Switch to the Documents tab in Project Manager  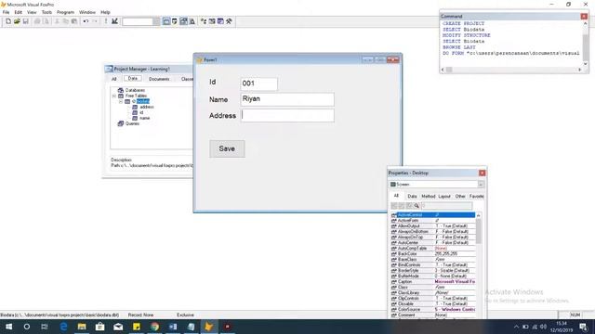(159, 79)
